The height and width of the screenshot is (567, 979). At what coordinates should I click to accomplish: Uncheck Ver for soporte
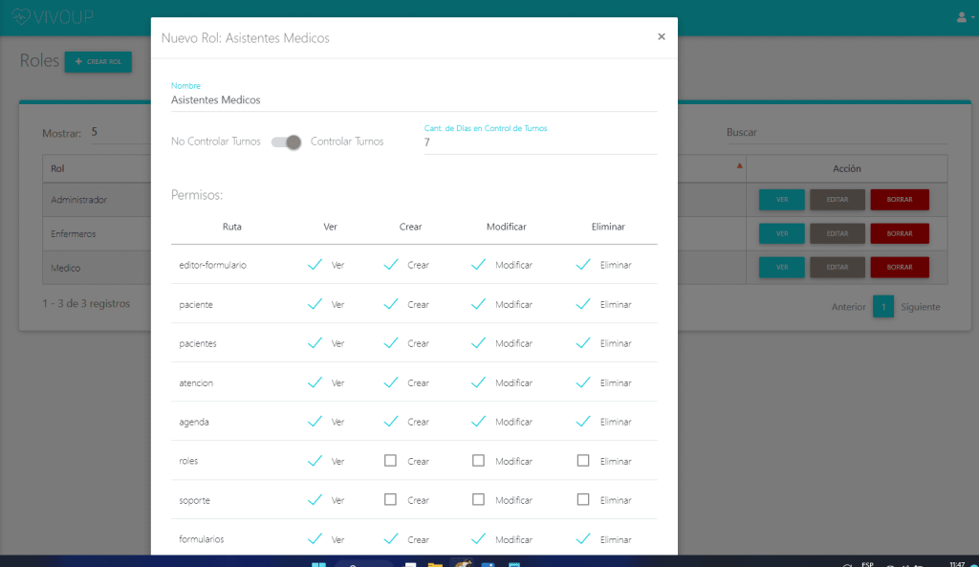[x=315, y=499]
